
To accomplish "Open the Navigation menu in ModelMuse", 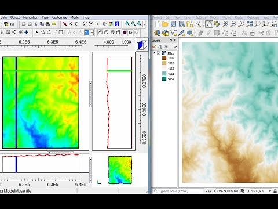I will click(x=31, y=17).
